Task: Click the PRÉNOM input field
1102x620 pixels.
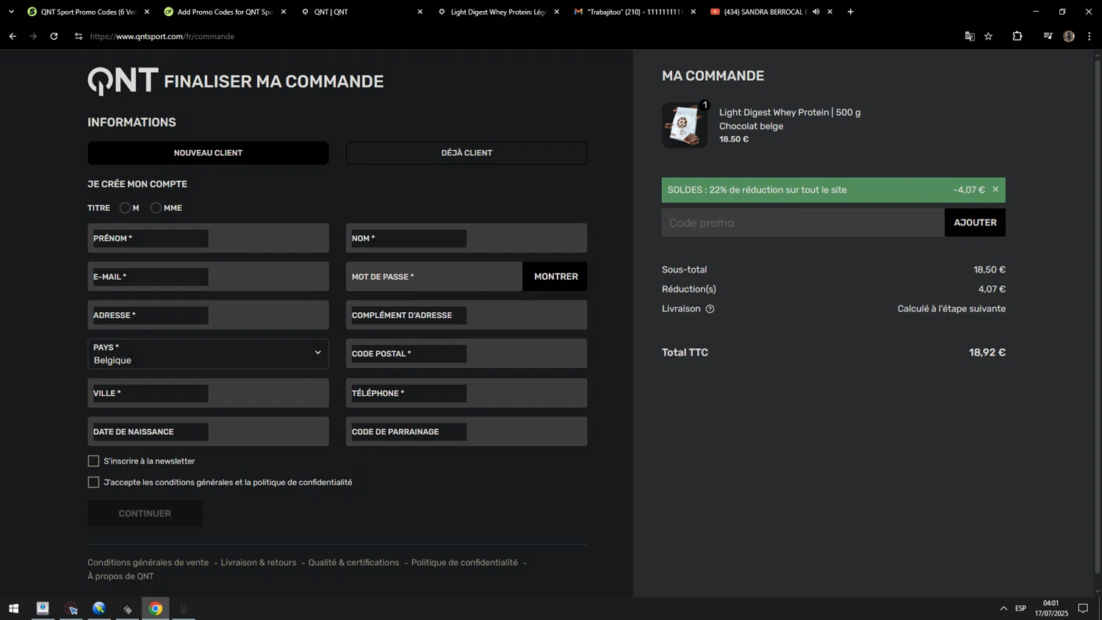Action: [x=208, y=238]
